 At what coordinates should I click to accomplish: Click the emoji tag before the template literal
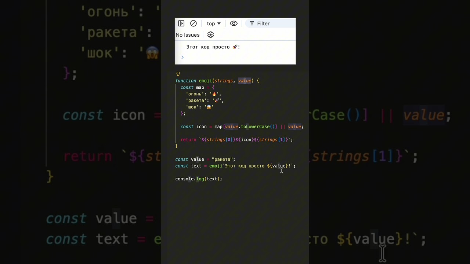click(x=216, y=166)
